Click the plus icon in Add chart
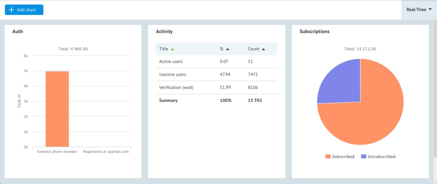The width and height of the screenshot is (437, 184). (x=11, y=10)
